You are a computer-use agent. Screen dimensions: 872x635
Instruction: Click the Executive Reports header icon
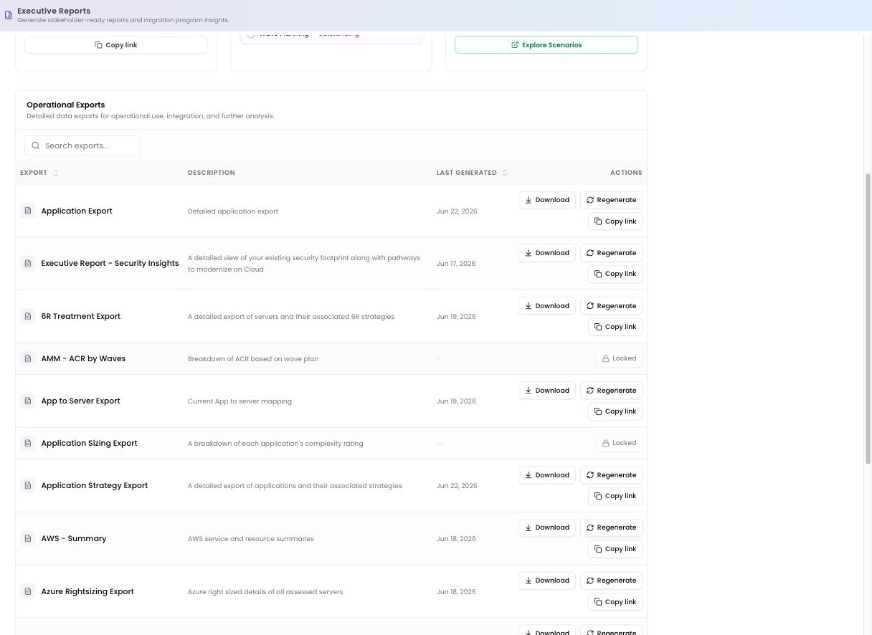pyautogui.click(x=9, y=15)
